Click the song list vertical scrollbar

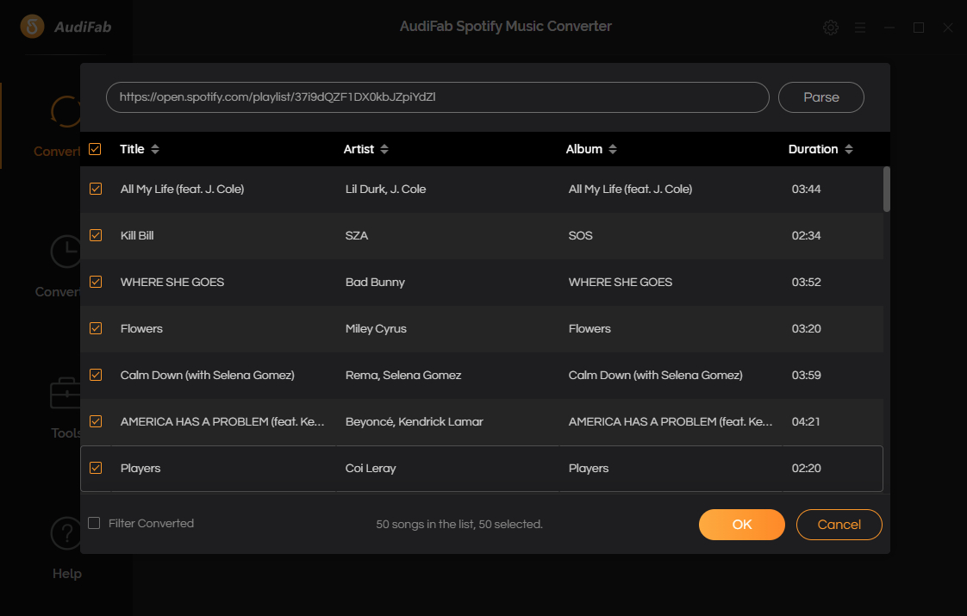[887, 190]
